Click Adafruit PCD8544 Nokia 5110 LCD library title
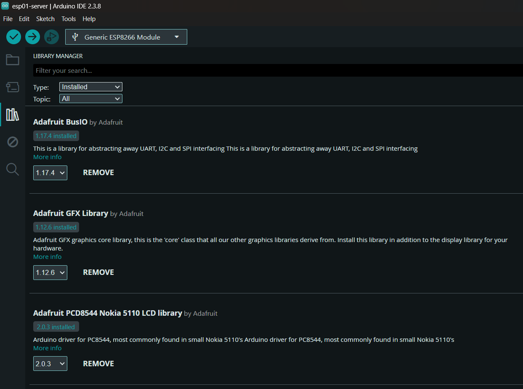This screenshot has width=523, height=389. pos(108,313)
